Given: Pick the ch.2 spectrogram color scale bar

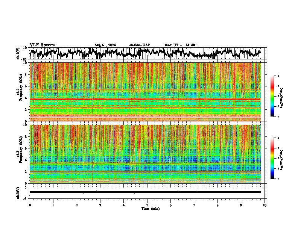Looking at the screenshot, I should click(x=272, y=158).
